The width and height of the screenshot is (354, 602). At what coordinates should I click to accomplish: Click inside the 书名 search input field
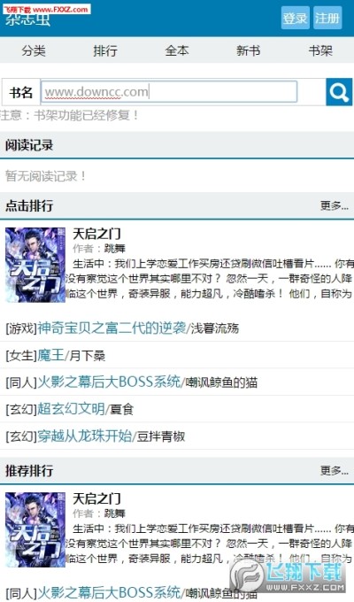point(169,92)
